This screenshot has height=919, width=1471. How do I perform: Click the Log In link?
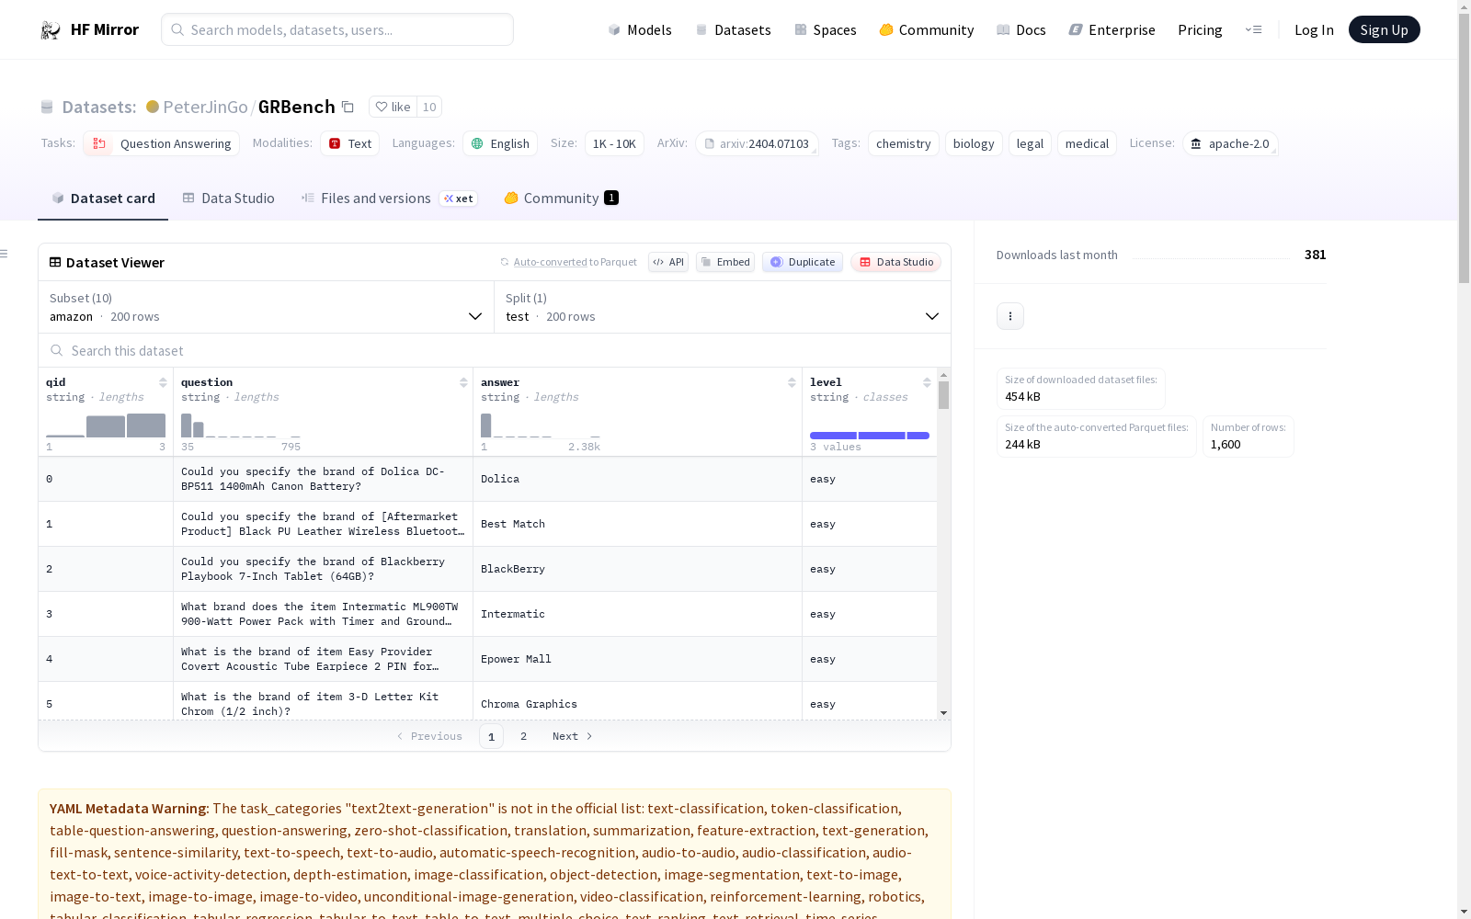[1314, 30]
